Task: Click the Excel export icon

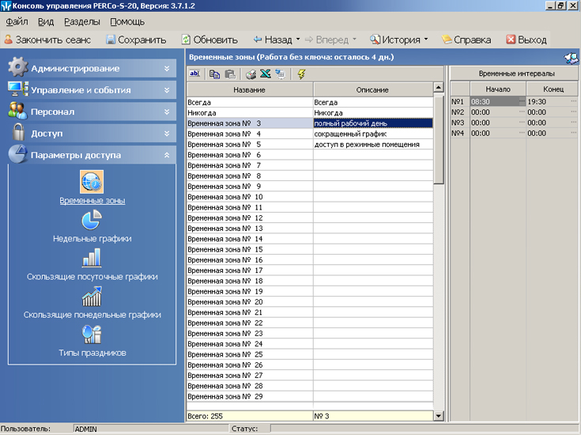Action: [x=266, y=74]
